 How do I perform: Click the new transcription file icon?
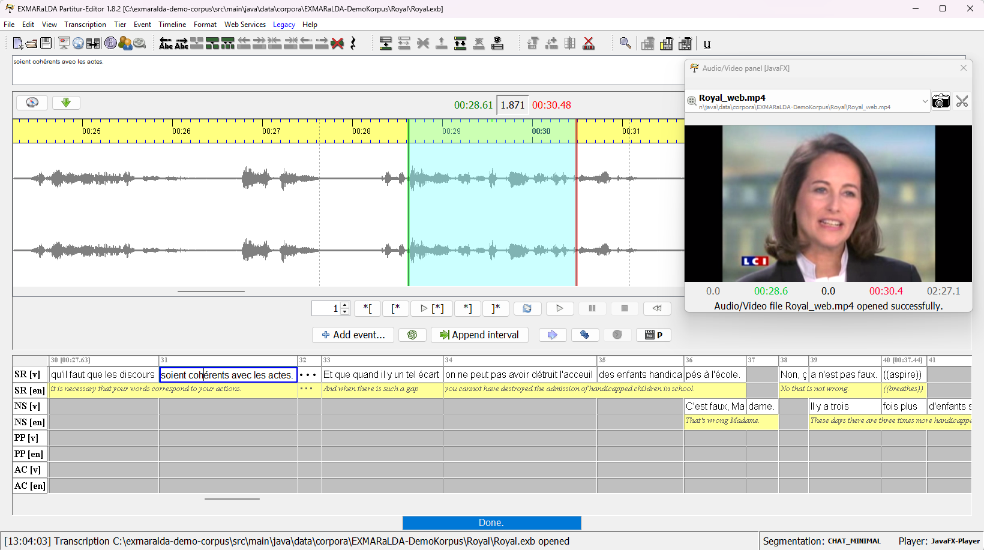tap(18, 43)
